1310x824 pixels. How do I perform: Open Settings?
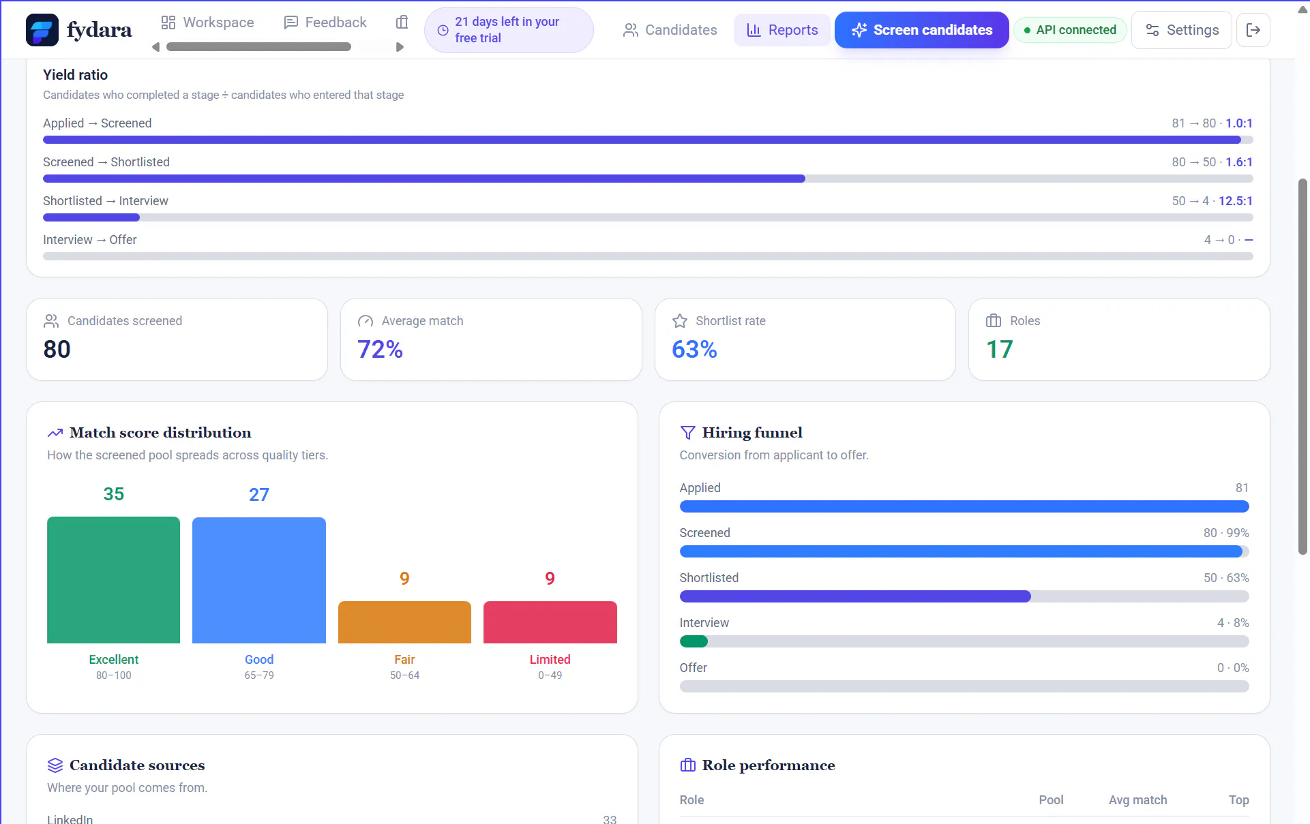[1182, 30]
